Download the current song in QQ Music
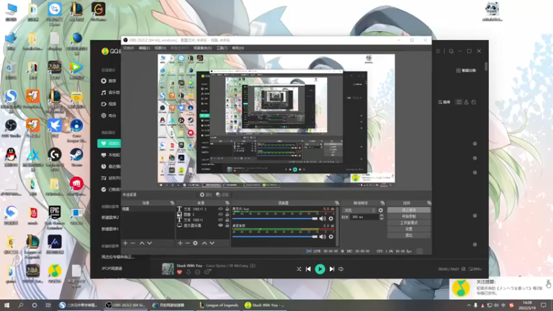Viewport: 553px width, 311px height. pos(188,272)
